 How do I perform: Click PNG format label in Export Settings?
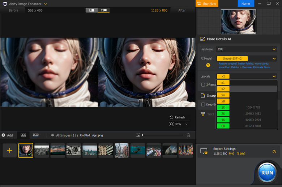tap(231, 153)
